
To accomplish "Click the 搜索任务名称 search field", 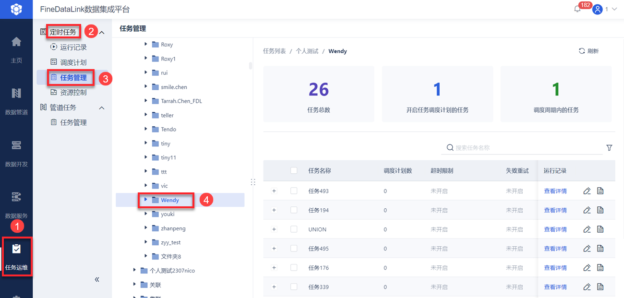I will (526, 148).
